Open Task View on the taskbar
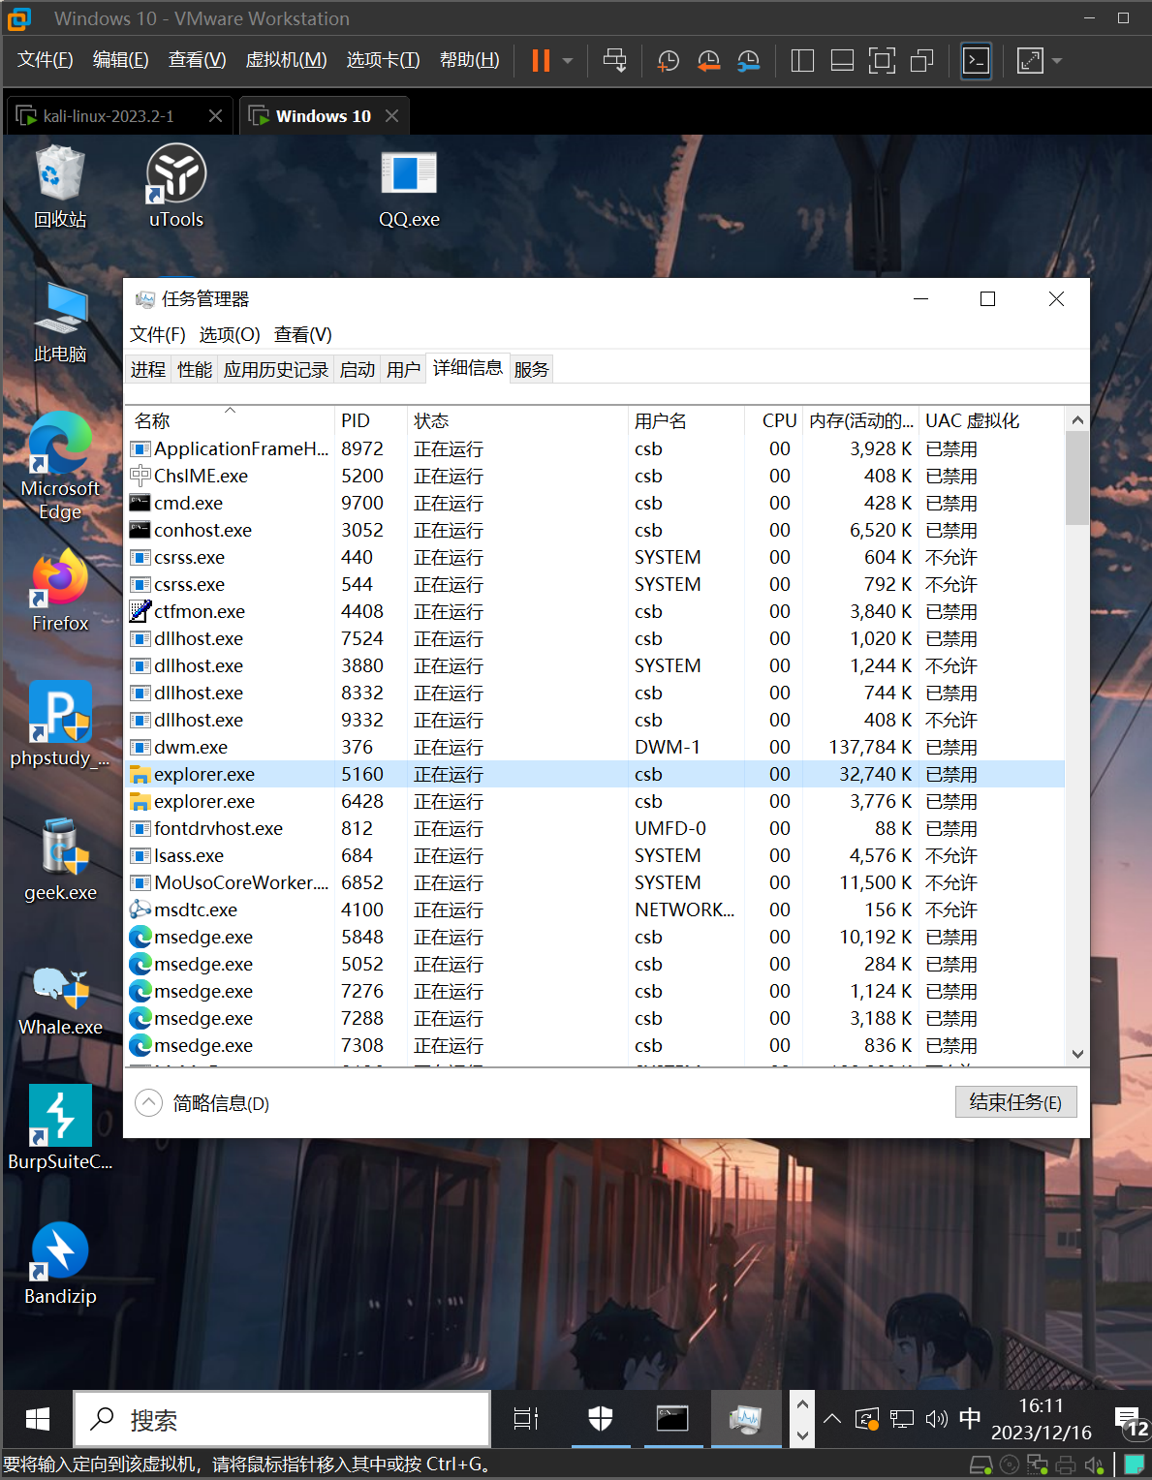This screenshot has width=1152, height=1480. [x=526, y=1420]
